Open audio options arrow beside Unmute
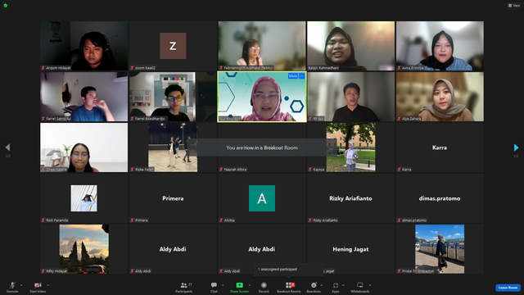The width and height of the screenshot is (524, 295). point(21,285)
